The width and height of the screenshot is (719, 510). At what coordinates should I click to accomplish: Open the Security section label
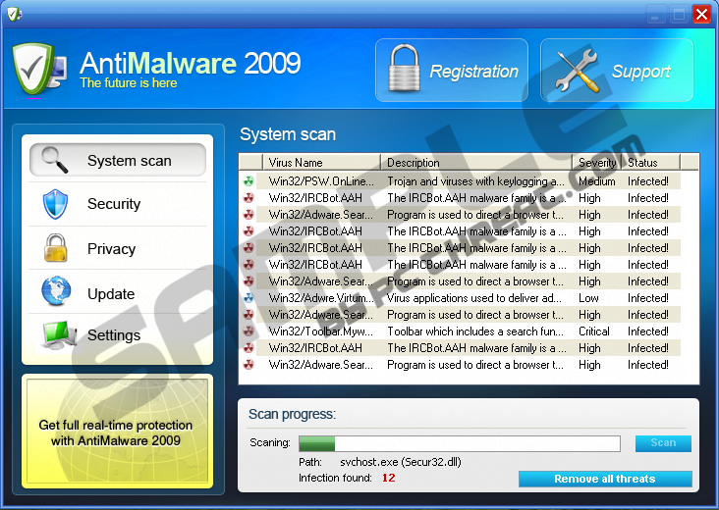pos(114,204)
